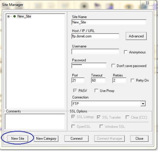The image size is (158, 151).
Task: Click the Port number field
Action: (78, 80)
